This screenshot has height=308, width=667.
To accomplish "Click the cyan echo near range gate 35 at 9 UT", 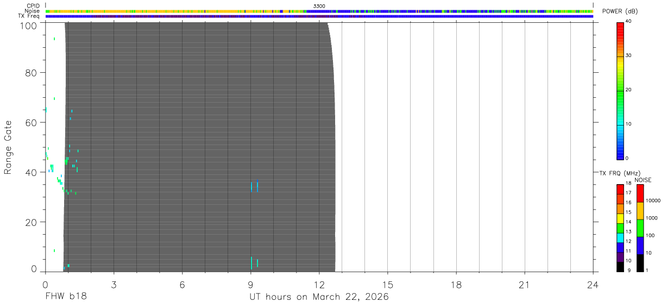I will click(x=251, y=187).
